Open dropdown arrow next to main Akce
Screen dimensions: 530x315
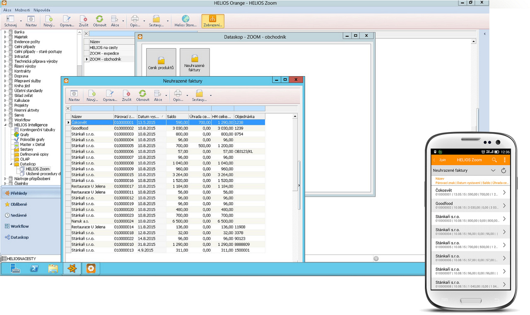(x=123, y=22)
